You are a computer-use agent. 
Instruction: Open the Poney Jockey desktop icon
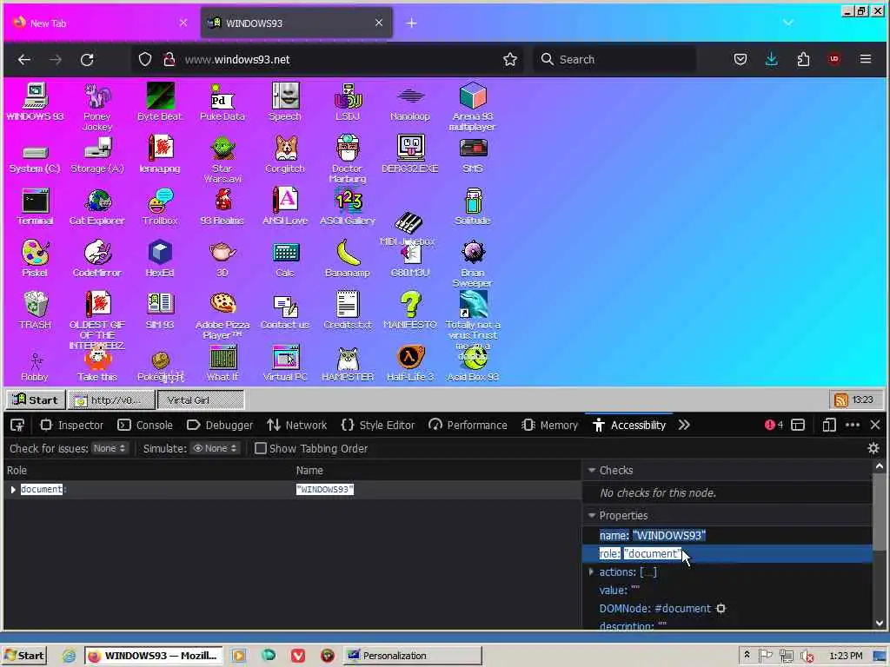pos(97,106)
